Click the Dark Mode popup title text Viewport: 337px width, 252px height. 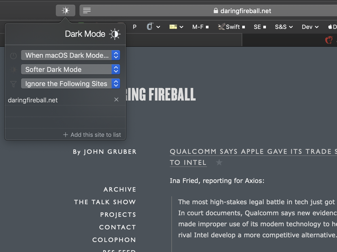[85, 34]
